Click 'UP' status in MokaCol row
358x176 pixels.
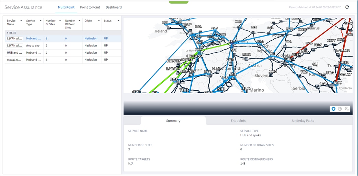(x=106, y=60)
